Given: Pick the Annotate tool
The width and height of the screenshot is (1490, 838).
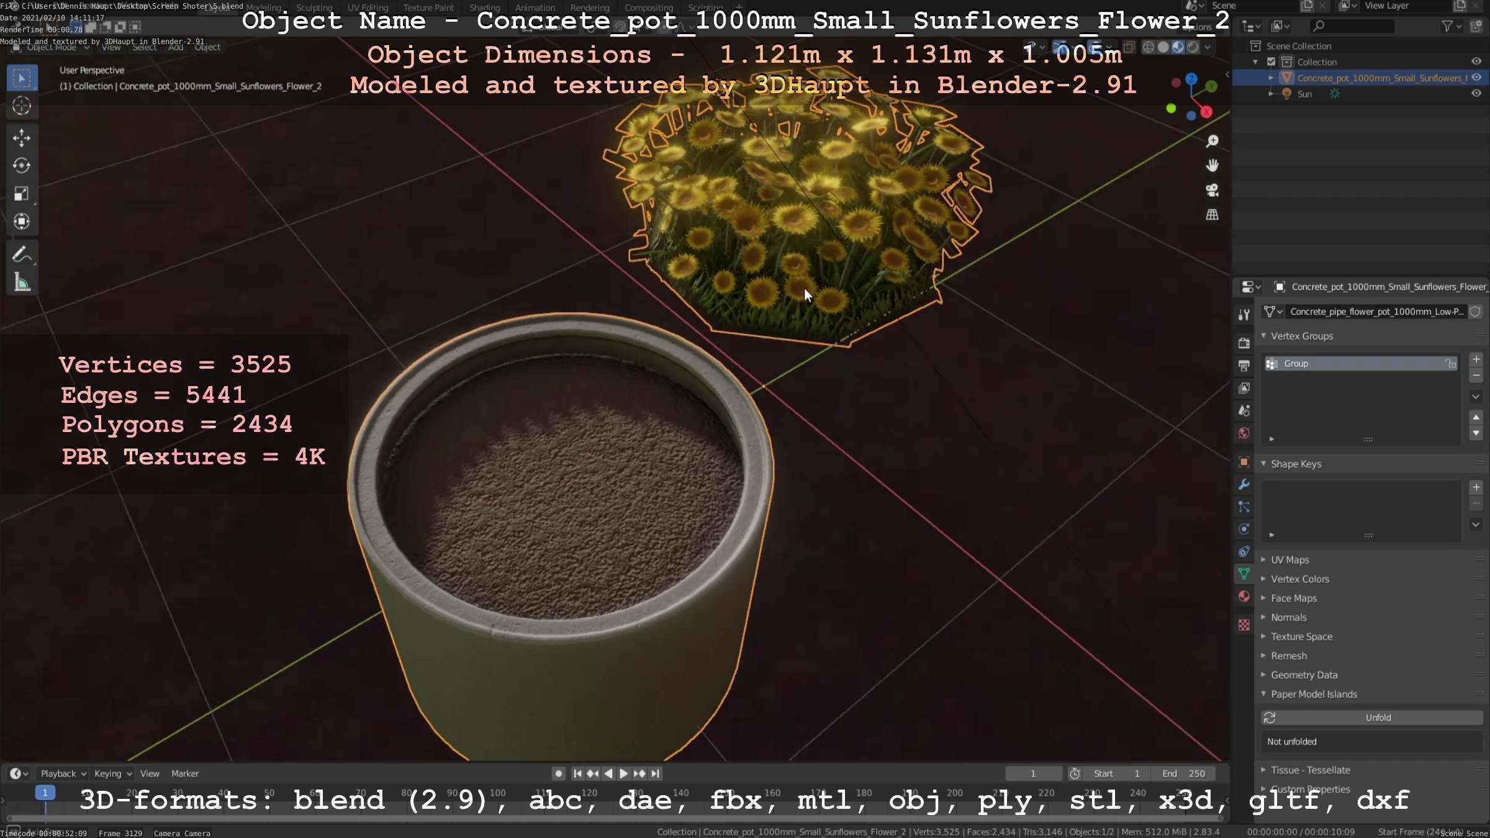Looking at the screenshot, I should (22, 255).
